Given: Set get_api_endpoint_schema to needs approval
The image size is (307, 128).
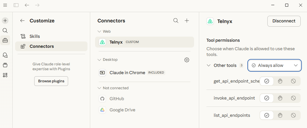Looking at the screenshot, I should point(280,81).
